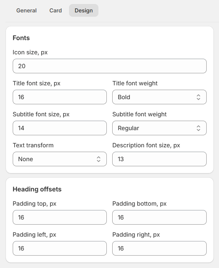The height and width of the screenshot is (268, 219).
Task: Click the Icon size input field
Action: click(109, 66)
